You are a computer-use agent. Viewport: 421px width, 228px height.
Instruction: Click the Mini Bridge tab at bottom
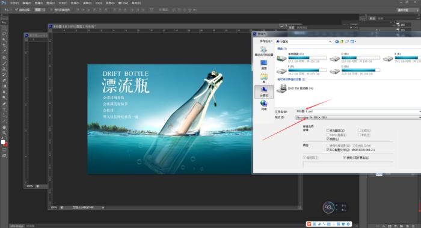pos(17,226)
